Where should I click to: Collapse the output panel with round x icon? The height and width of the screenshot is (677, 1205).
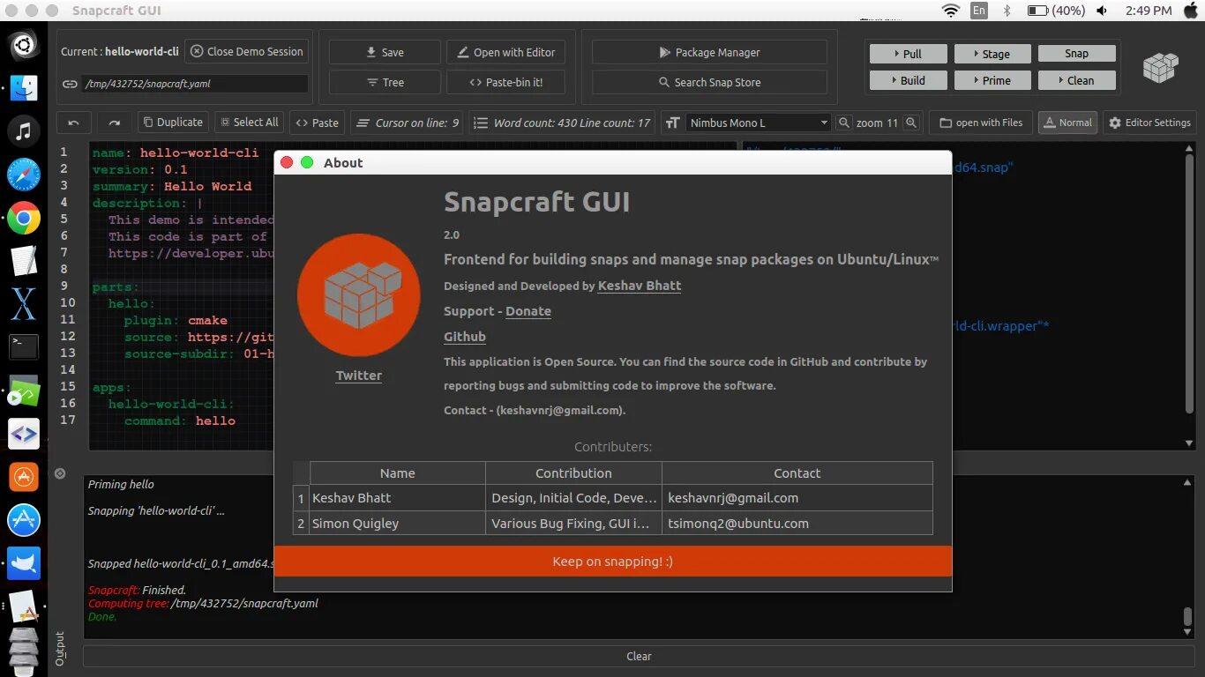[x=60, y=473]
